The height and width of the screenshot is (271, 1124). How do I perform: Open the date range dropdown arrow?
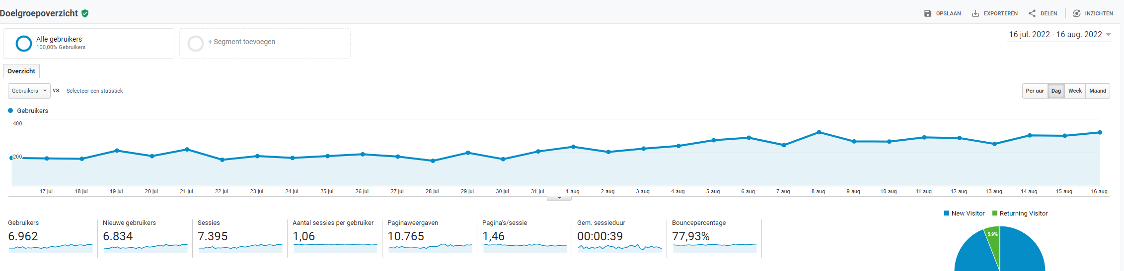(1108, 35)
